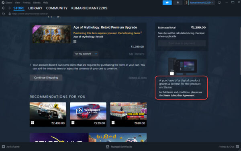This screenshot has height=151, width=241.
Task: Click Age of Mythology: Retold Premium Upgrade title
Action: [105, 27]
